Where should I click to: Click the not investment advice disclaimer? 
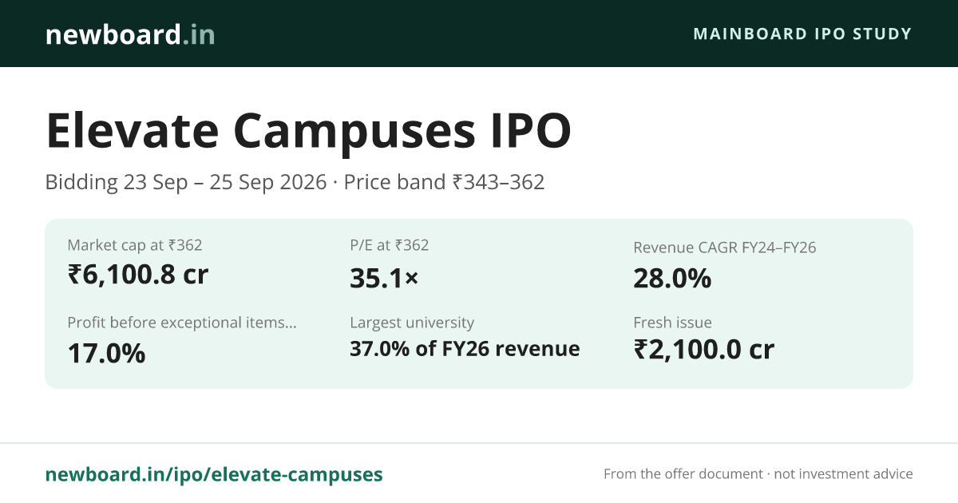[843, 474]
